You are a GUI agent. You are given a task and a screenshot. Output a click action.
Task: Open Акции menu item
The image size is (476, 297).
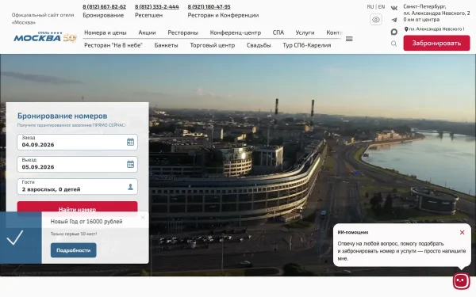[147, 32]
